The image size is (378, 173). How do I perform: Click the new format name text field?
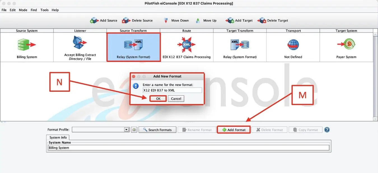point(172,90)
